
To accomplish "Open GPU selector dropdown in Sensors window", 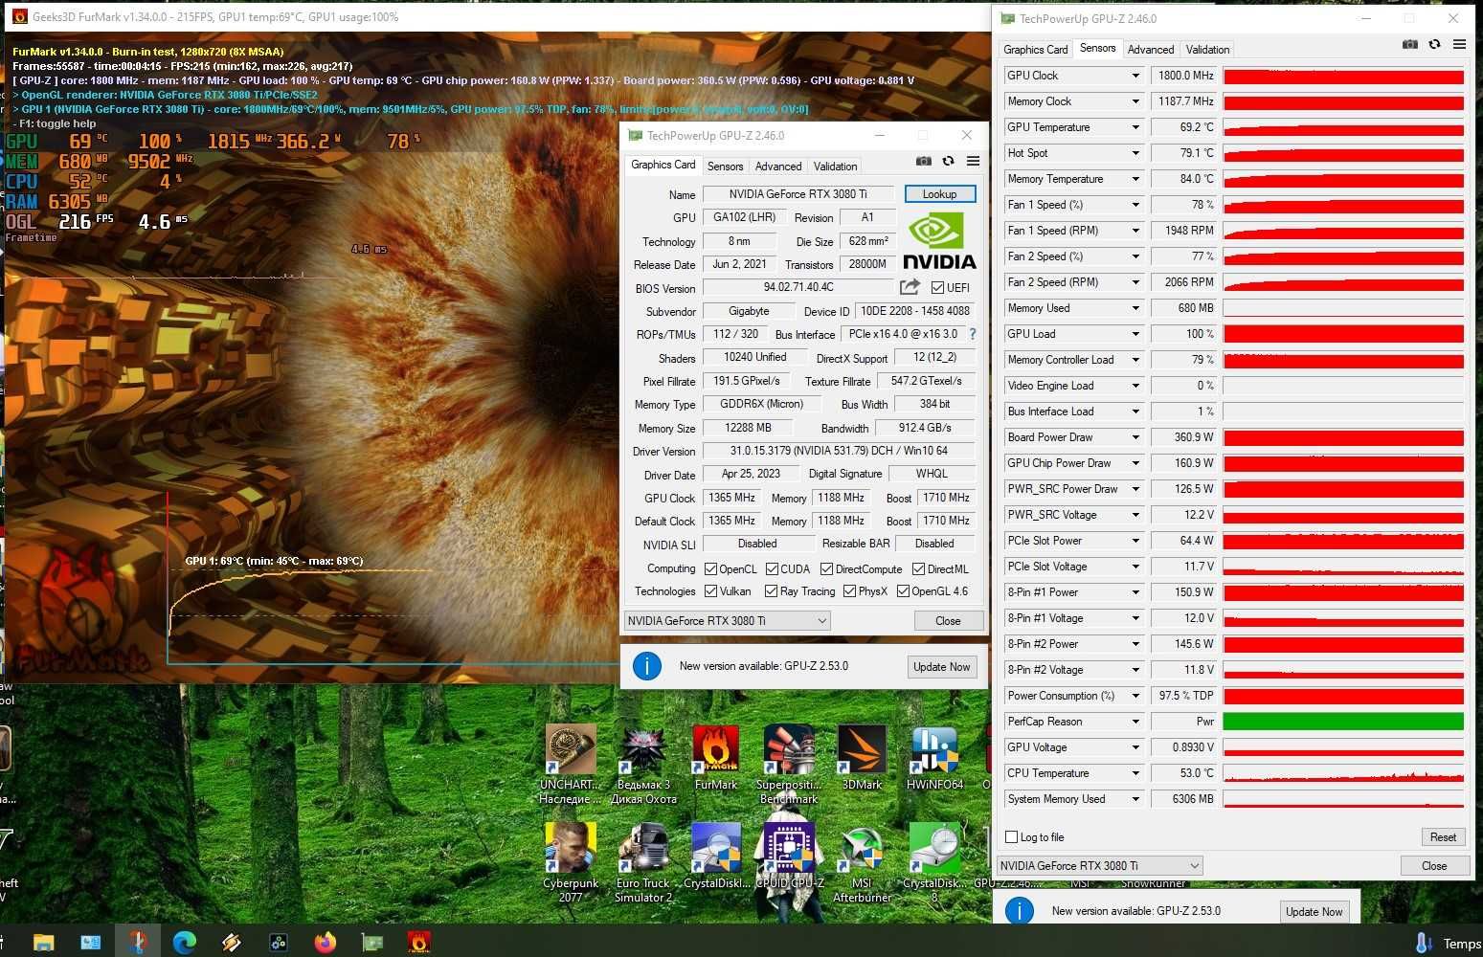I will [x=1099, y=865].
